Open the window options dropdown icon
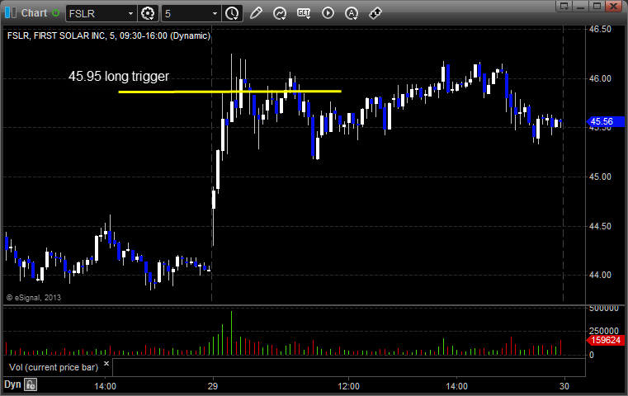 pyautogui.click(x=564, y=6)
